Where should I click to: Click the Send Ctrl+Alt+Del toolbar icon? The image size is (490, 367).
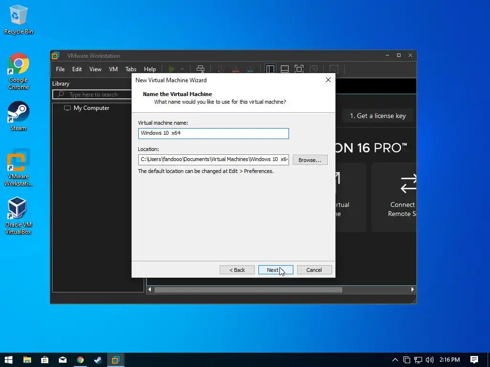[200, 69]
